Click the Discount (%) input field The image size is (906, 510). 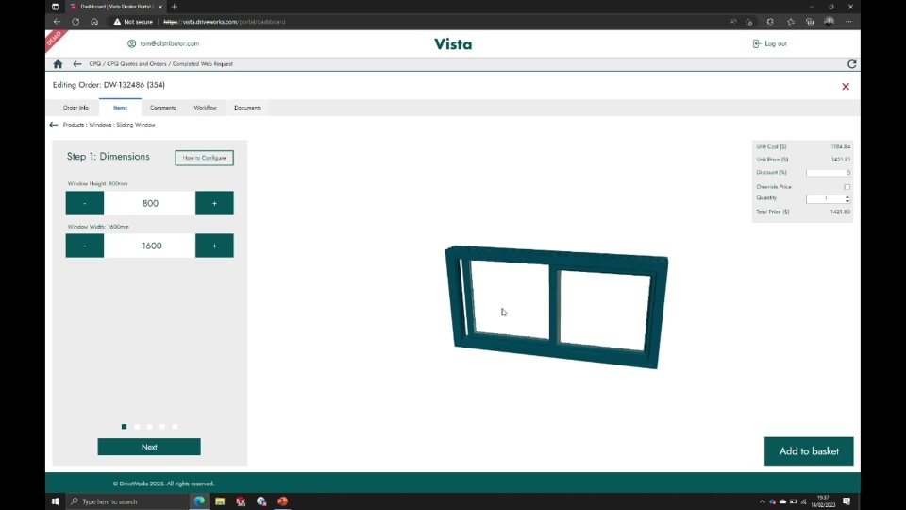pyautogui.click(x=829, y=172)
